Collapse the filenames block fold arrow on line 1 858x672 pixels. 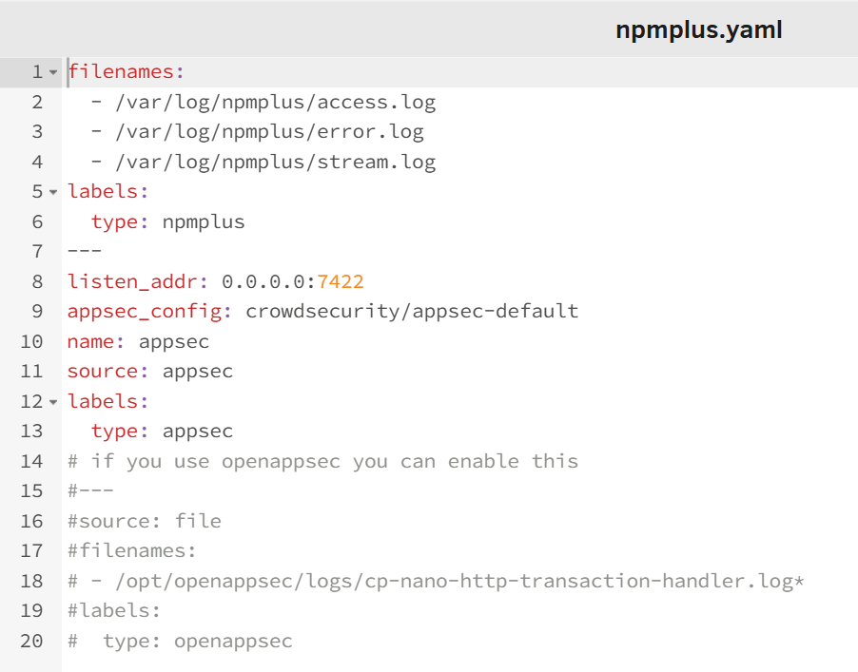(x=53, y=72)
